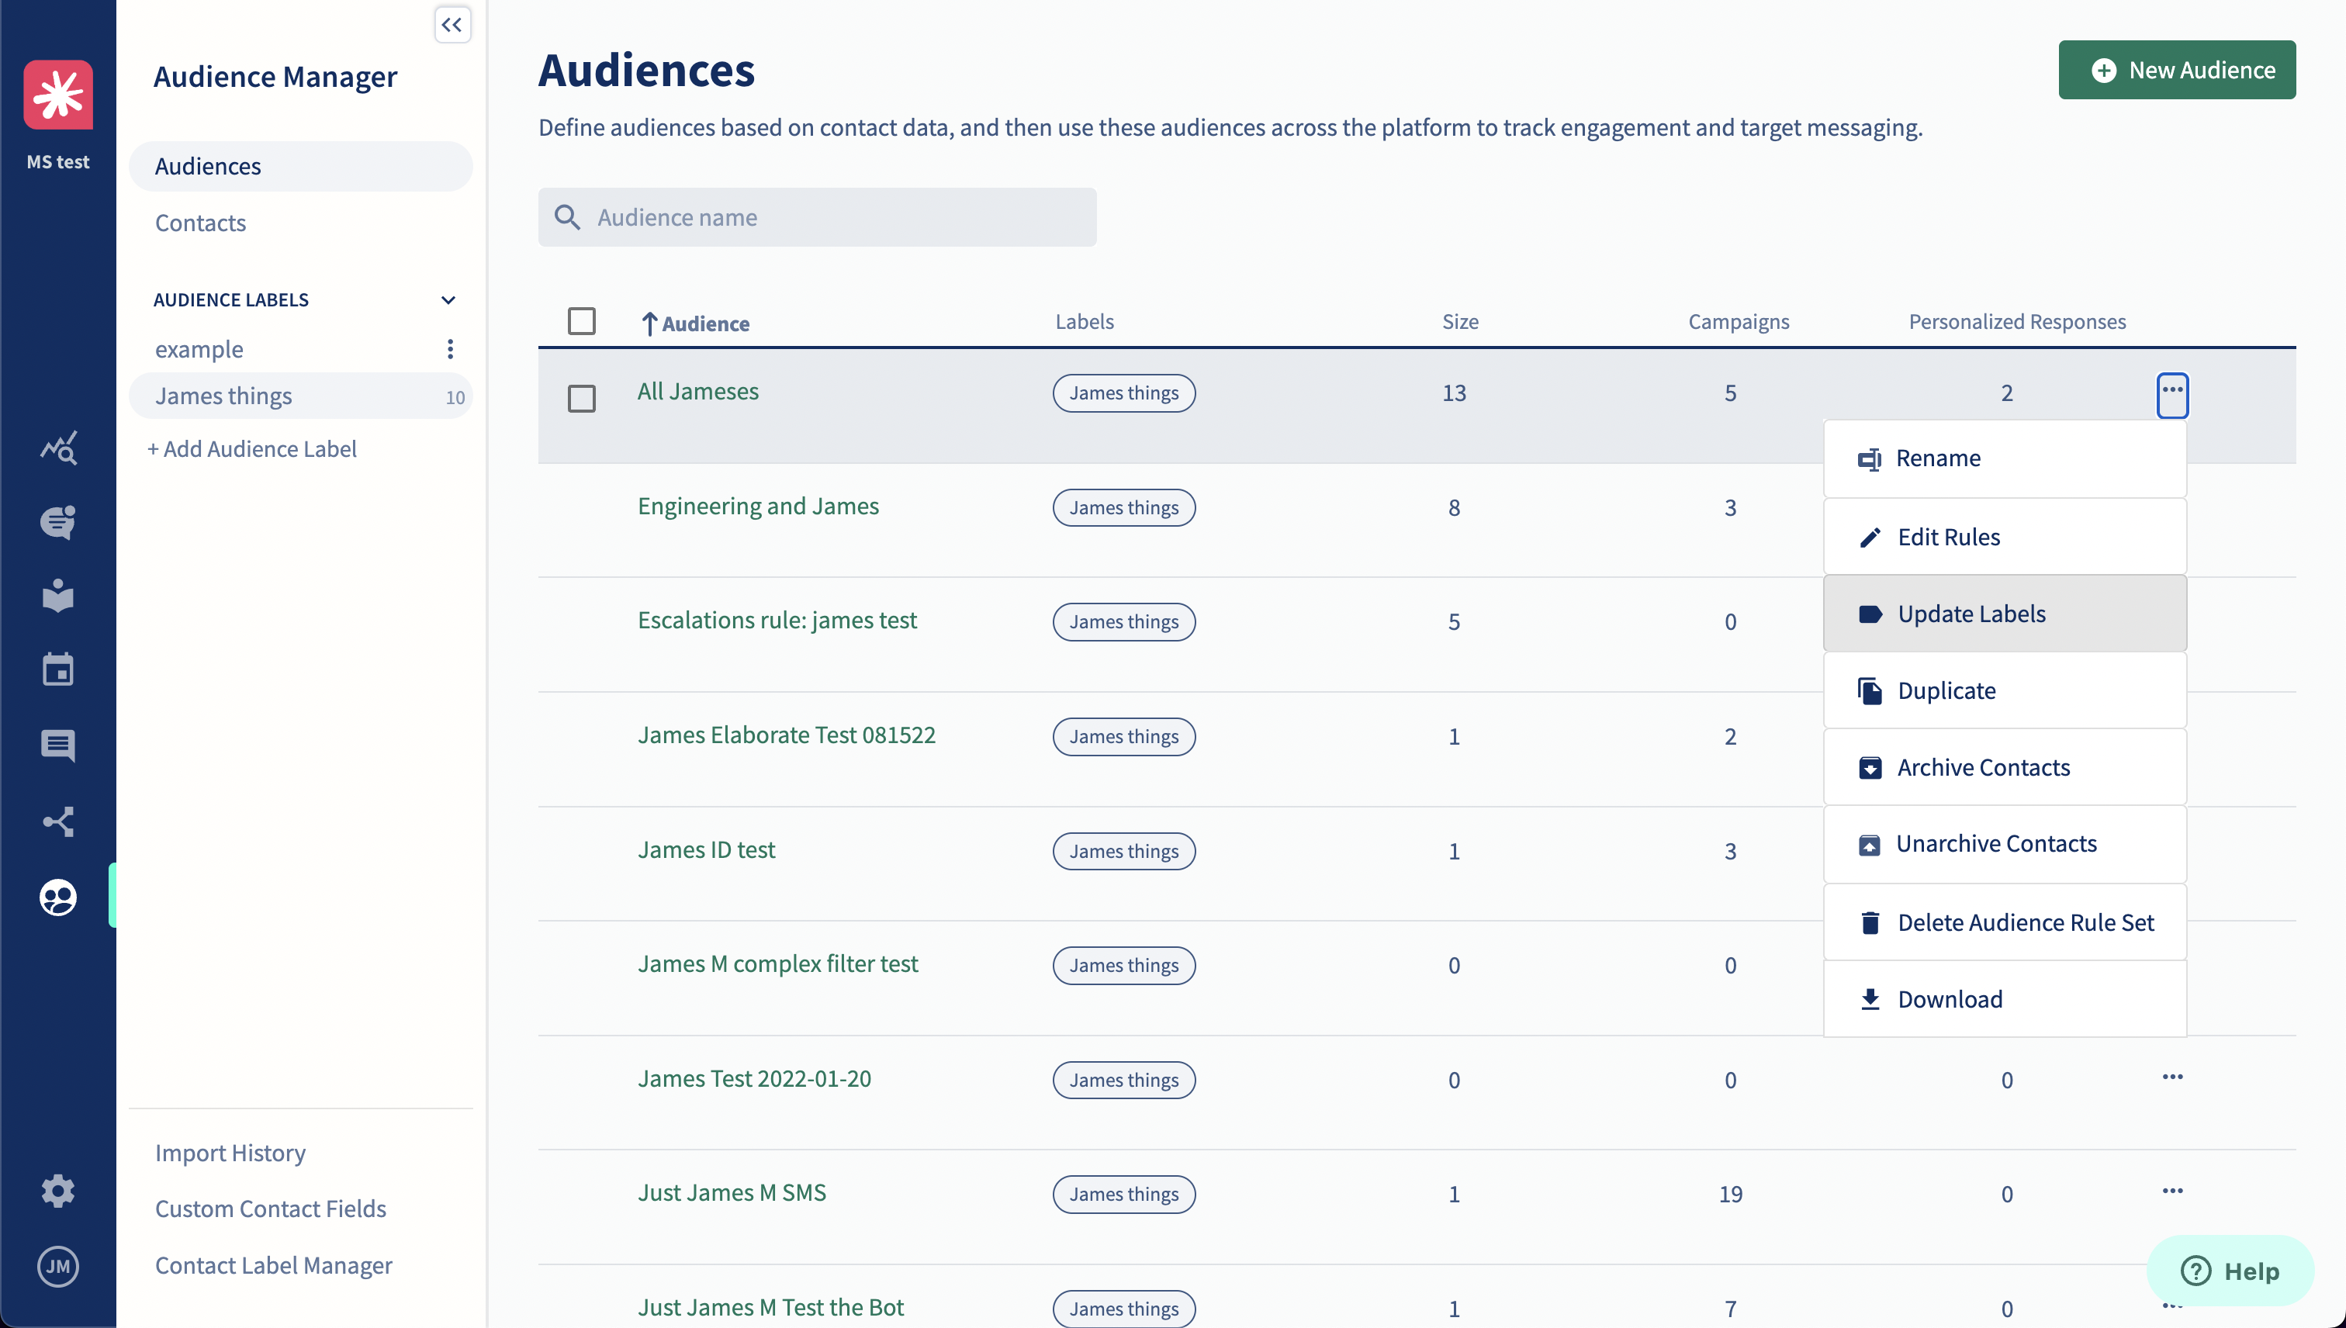Select the example audience label

point(199,349)
